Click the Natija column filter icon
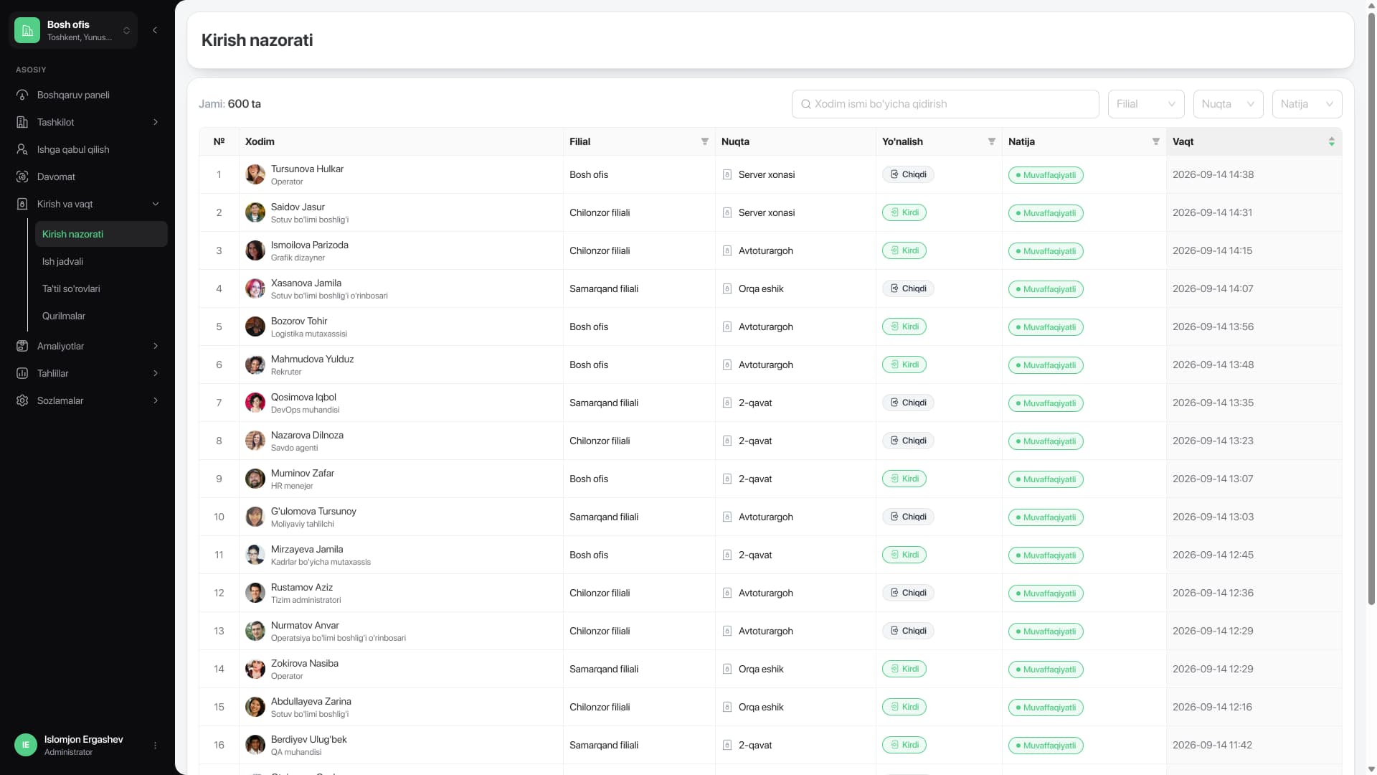 click(x=1155, y=141)
